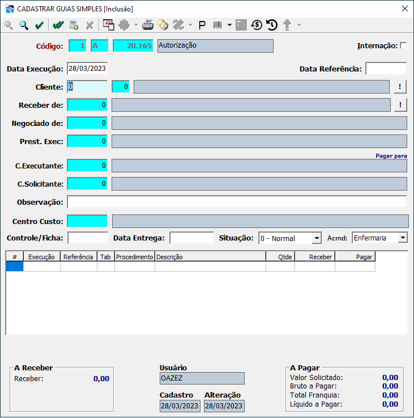
Task: Click the Execução column header
Action: 42,257
